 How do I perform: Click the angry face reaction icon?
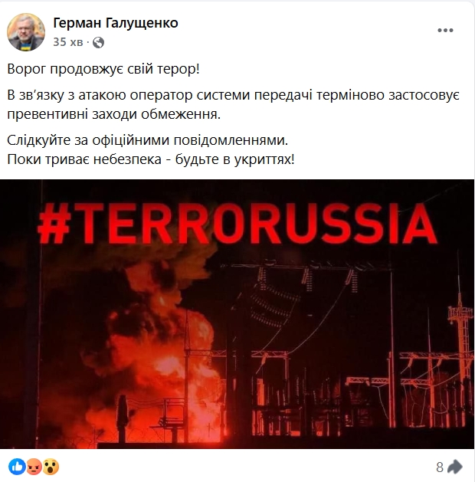pos(34,467)
